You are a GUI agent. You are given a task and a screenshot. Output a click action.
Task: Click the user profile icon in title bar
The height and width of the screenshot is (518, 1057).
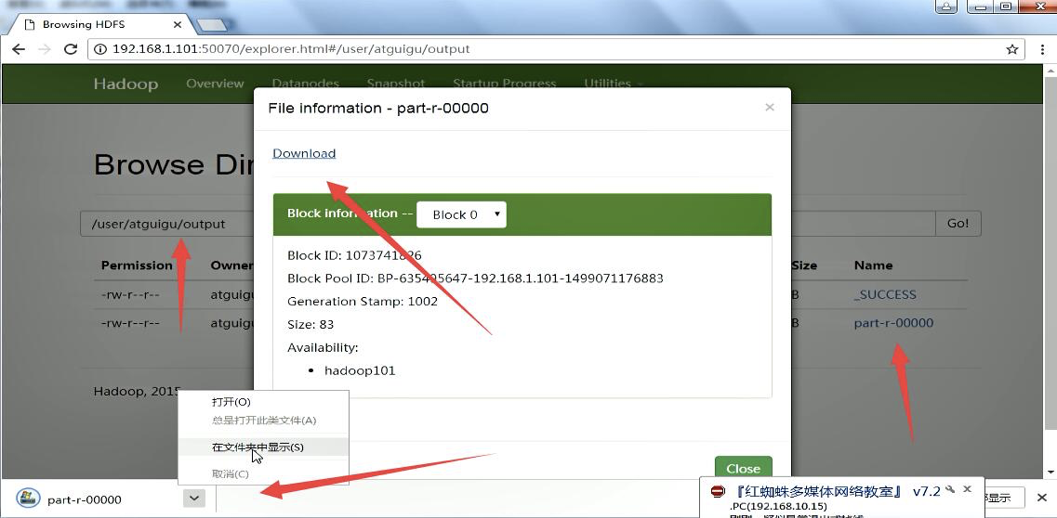946,6
